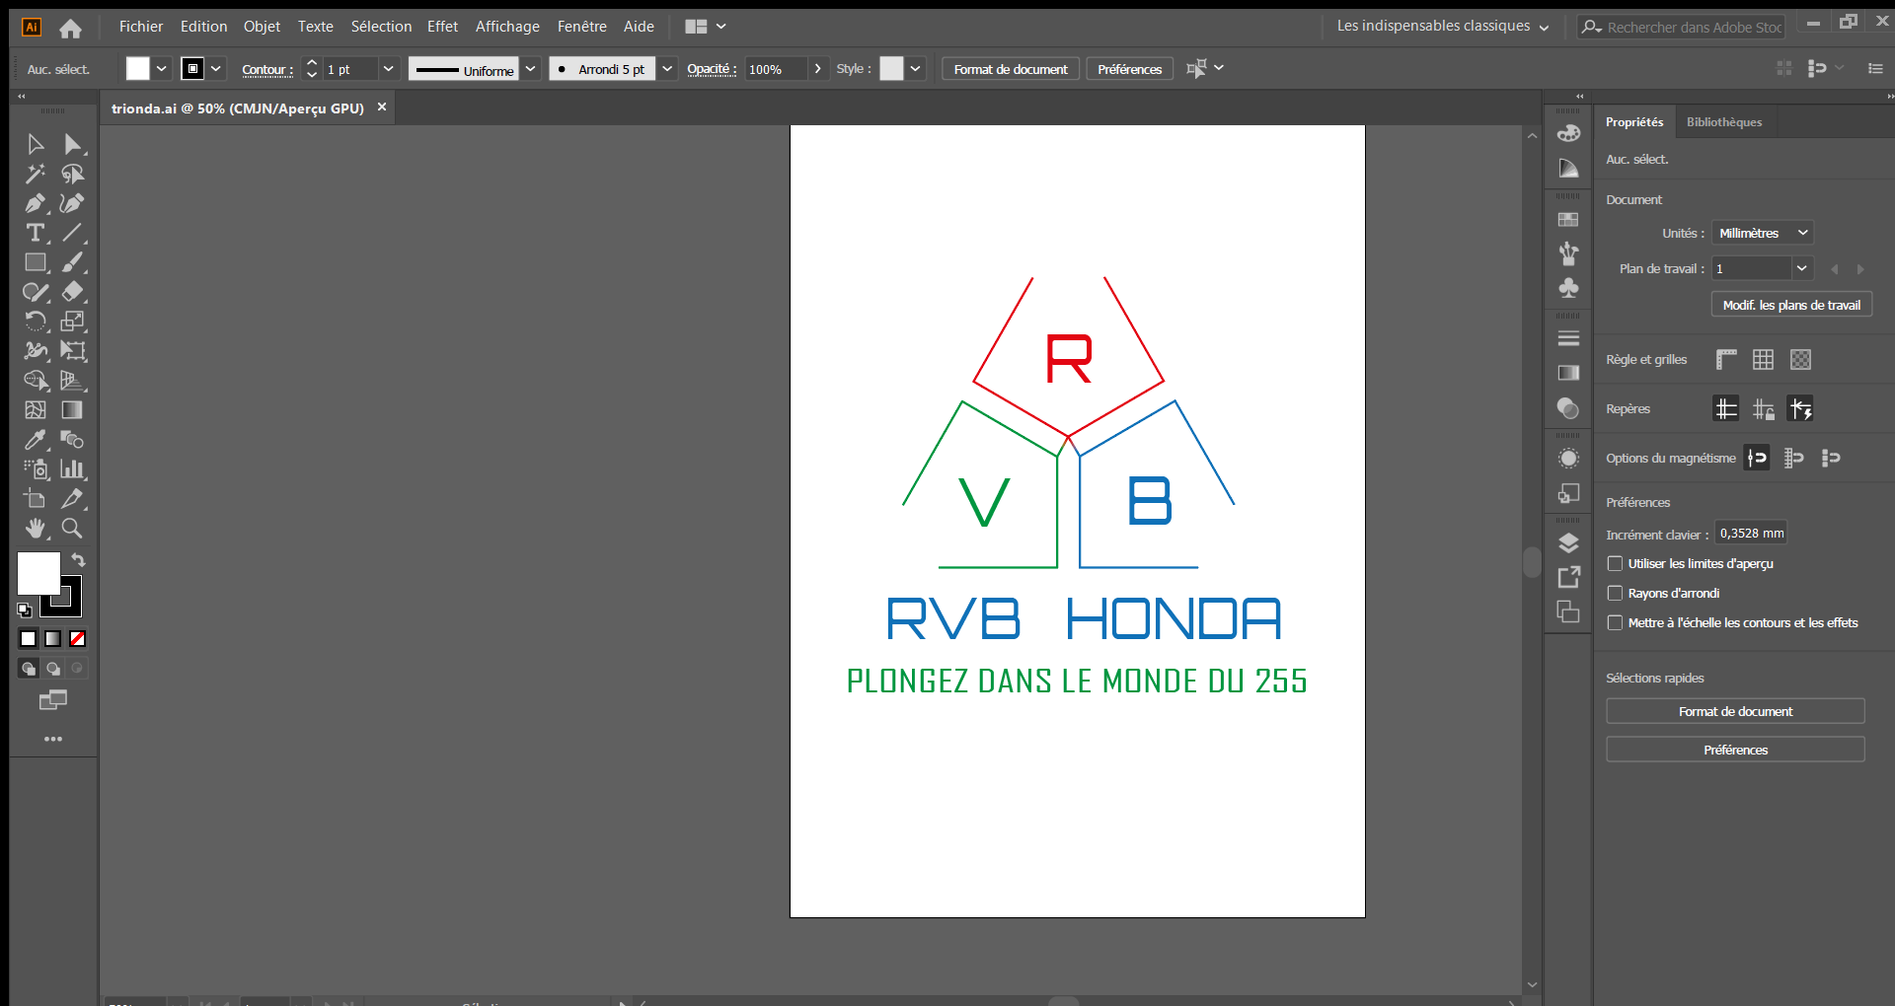
Task: Select the Eraser tool
Action: 73,292
